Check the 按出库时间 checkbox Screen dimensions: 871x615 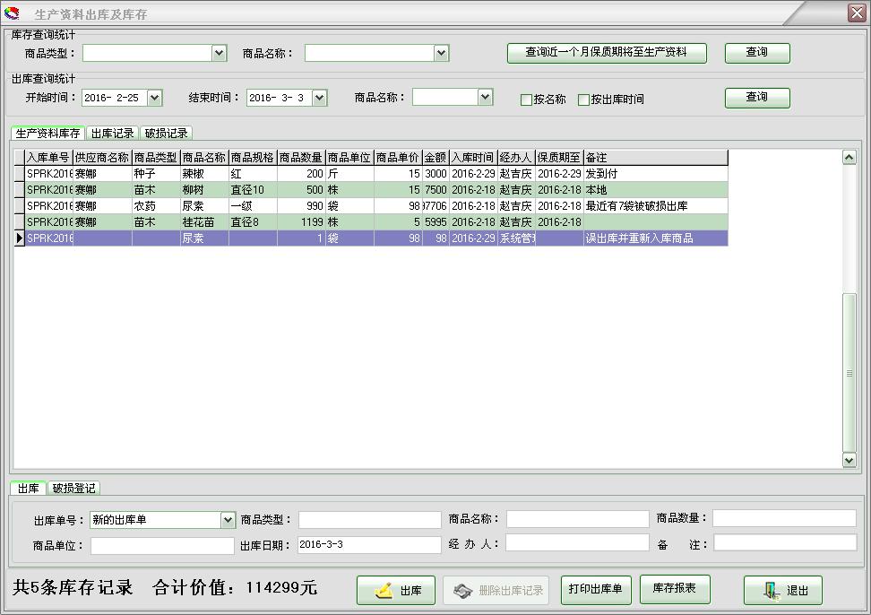tap(582, 98)
